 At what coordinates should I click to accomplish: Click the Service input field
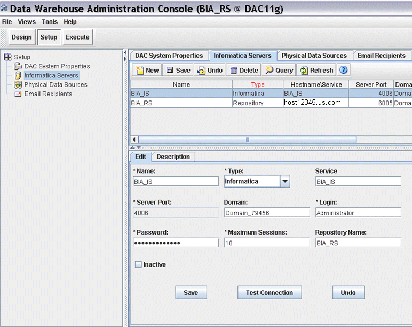pos(359,182)
